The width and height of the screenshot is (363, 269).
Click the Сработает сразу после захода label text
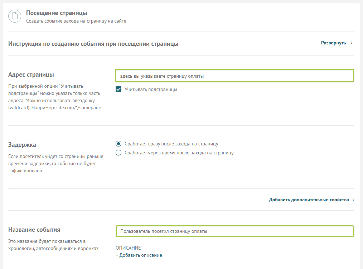pyautogui.click(x=171, y=144)
